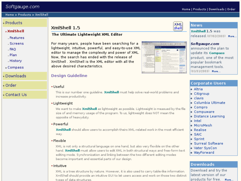The image size is (241, 181).
Task: Open the XmlShell screenshot thumbnail
Action: [164, 57]
